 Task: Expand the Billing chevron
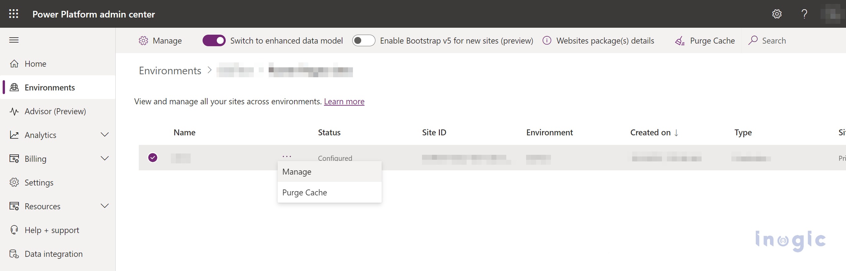105,158
